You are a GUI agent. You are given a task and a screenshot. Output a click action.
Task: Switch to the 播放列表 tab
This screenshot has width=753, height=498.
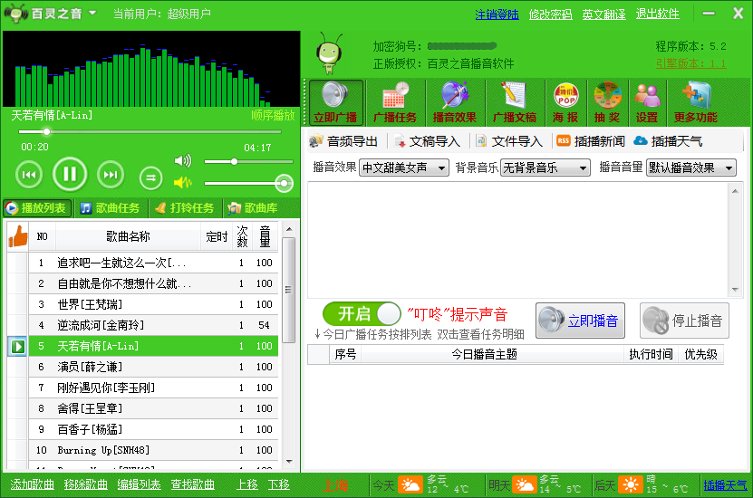[x=37, y=208]
